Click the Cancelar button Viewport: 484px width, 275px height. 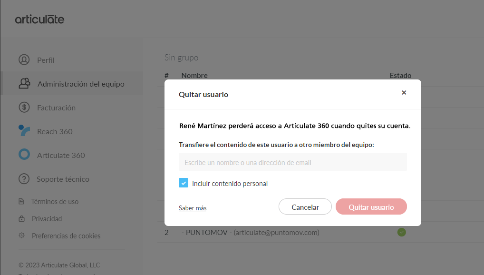(305, 206)
